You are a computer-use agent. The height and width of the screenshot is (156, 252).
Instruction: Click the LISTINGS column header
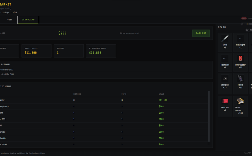(77, 94)
